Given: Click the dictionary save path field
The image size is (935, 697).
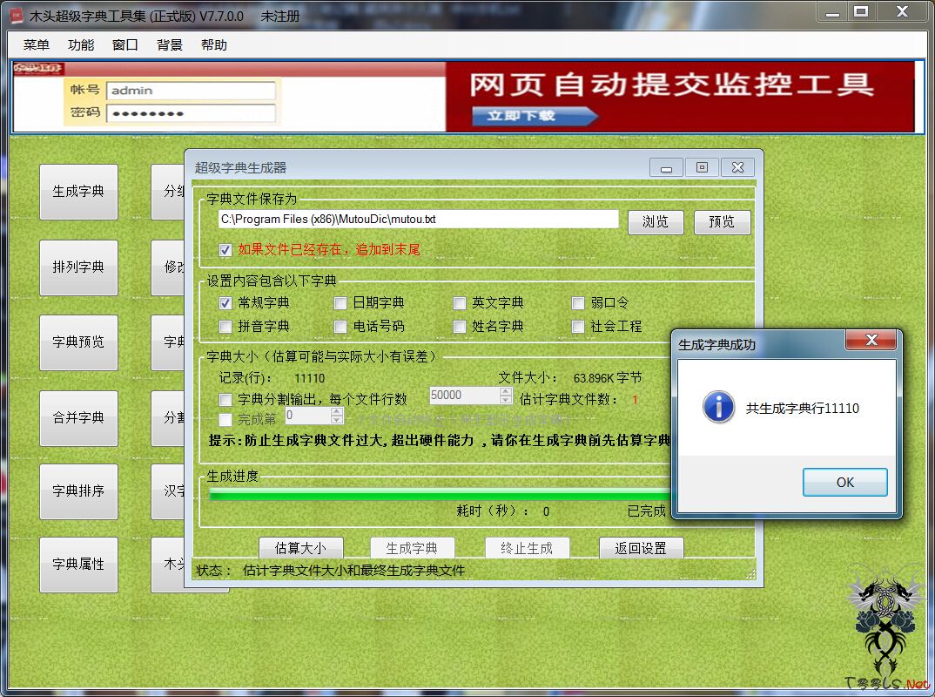Looking at the screenshot, I should pos(418,220).
